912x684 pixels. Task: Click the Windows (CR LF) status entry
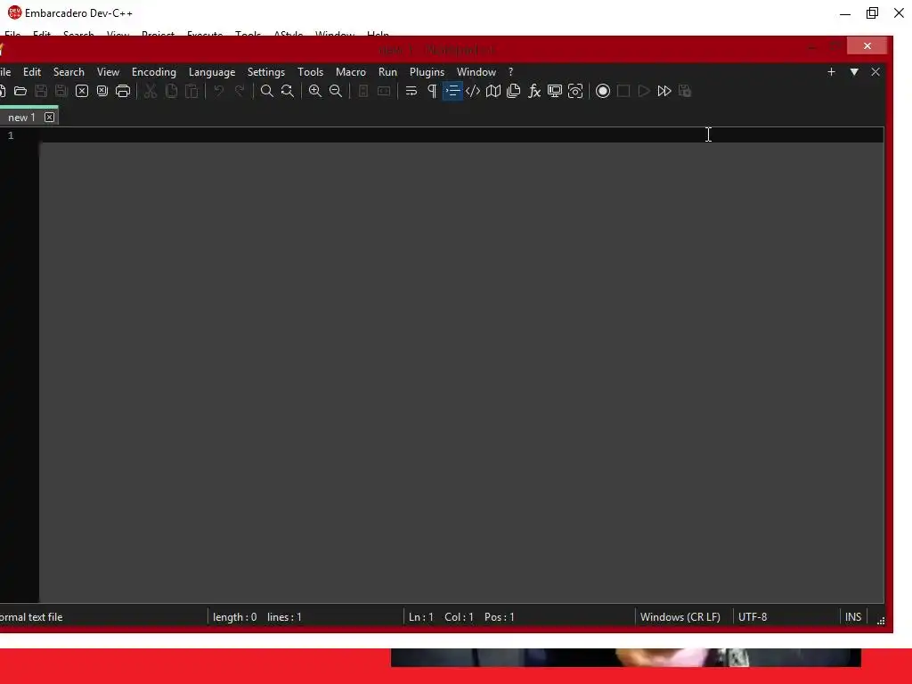coord(680,617)
